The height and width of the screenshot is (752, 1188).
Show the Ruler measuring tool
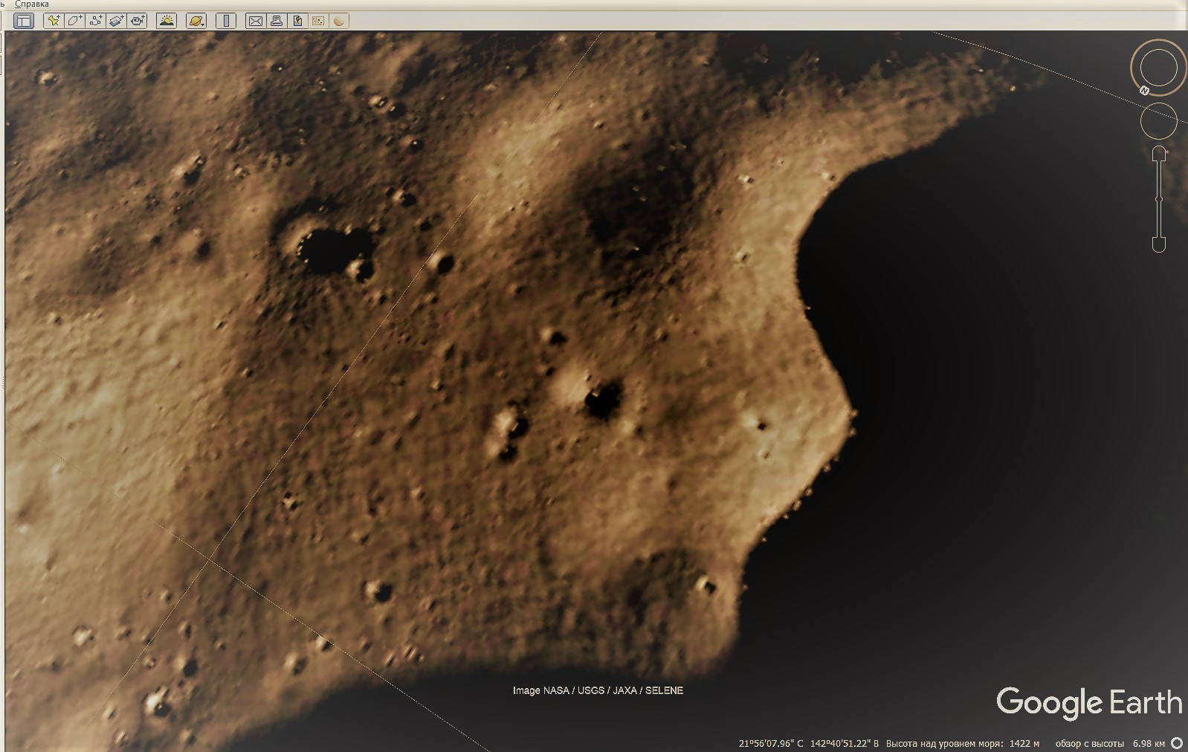[x=226, y=21]
